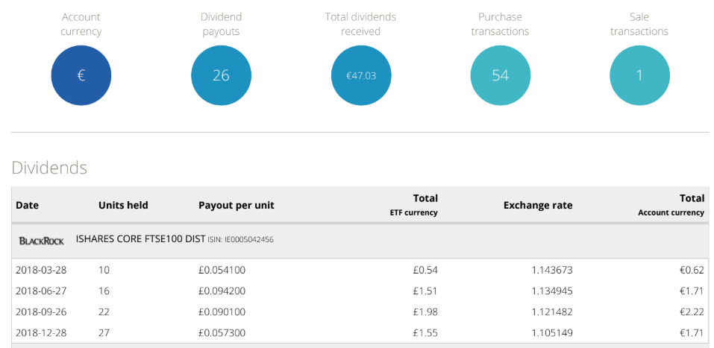Click the Dividends section heading

click(49, 168)
